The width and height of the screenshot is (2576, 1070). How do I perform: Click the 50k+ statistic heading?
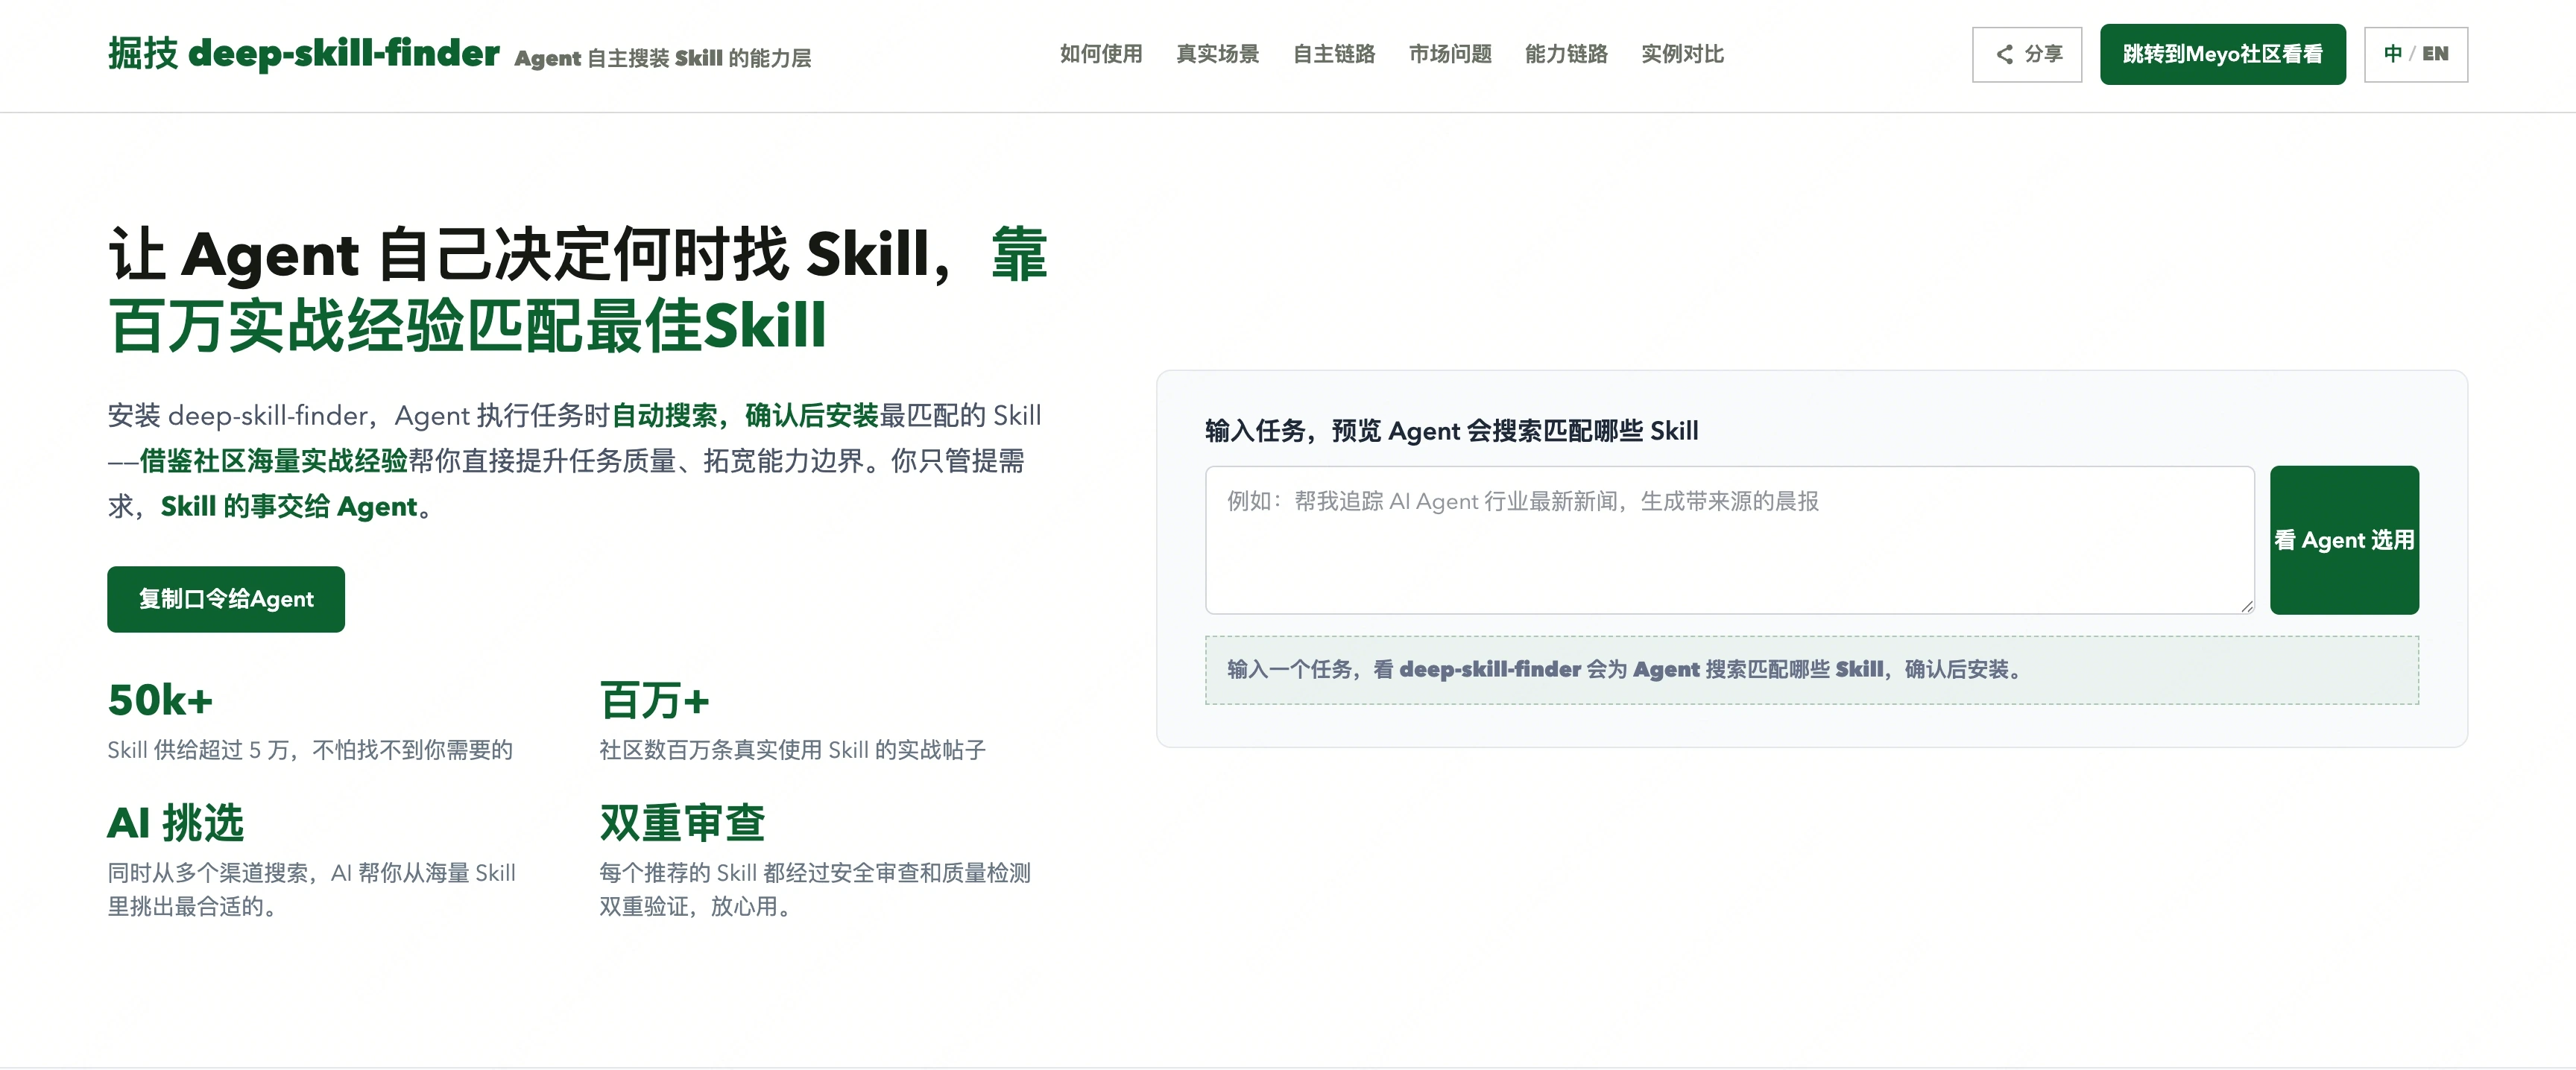pos(160,700)
